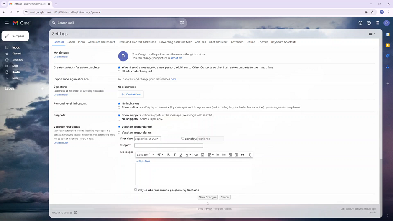Open the text color dropdown
393x221 pixels.
188,155
